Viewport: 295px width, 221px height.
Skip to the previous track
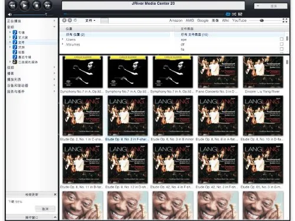[12, 5]
